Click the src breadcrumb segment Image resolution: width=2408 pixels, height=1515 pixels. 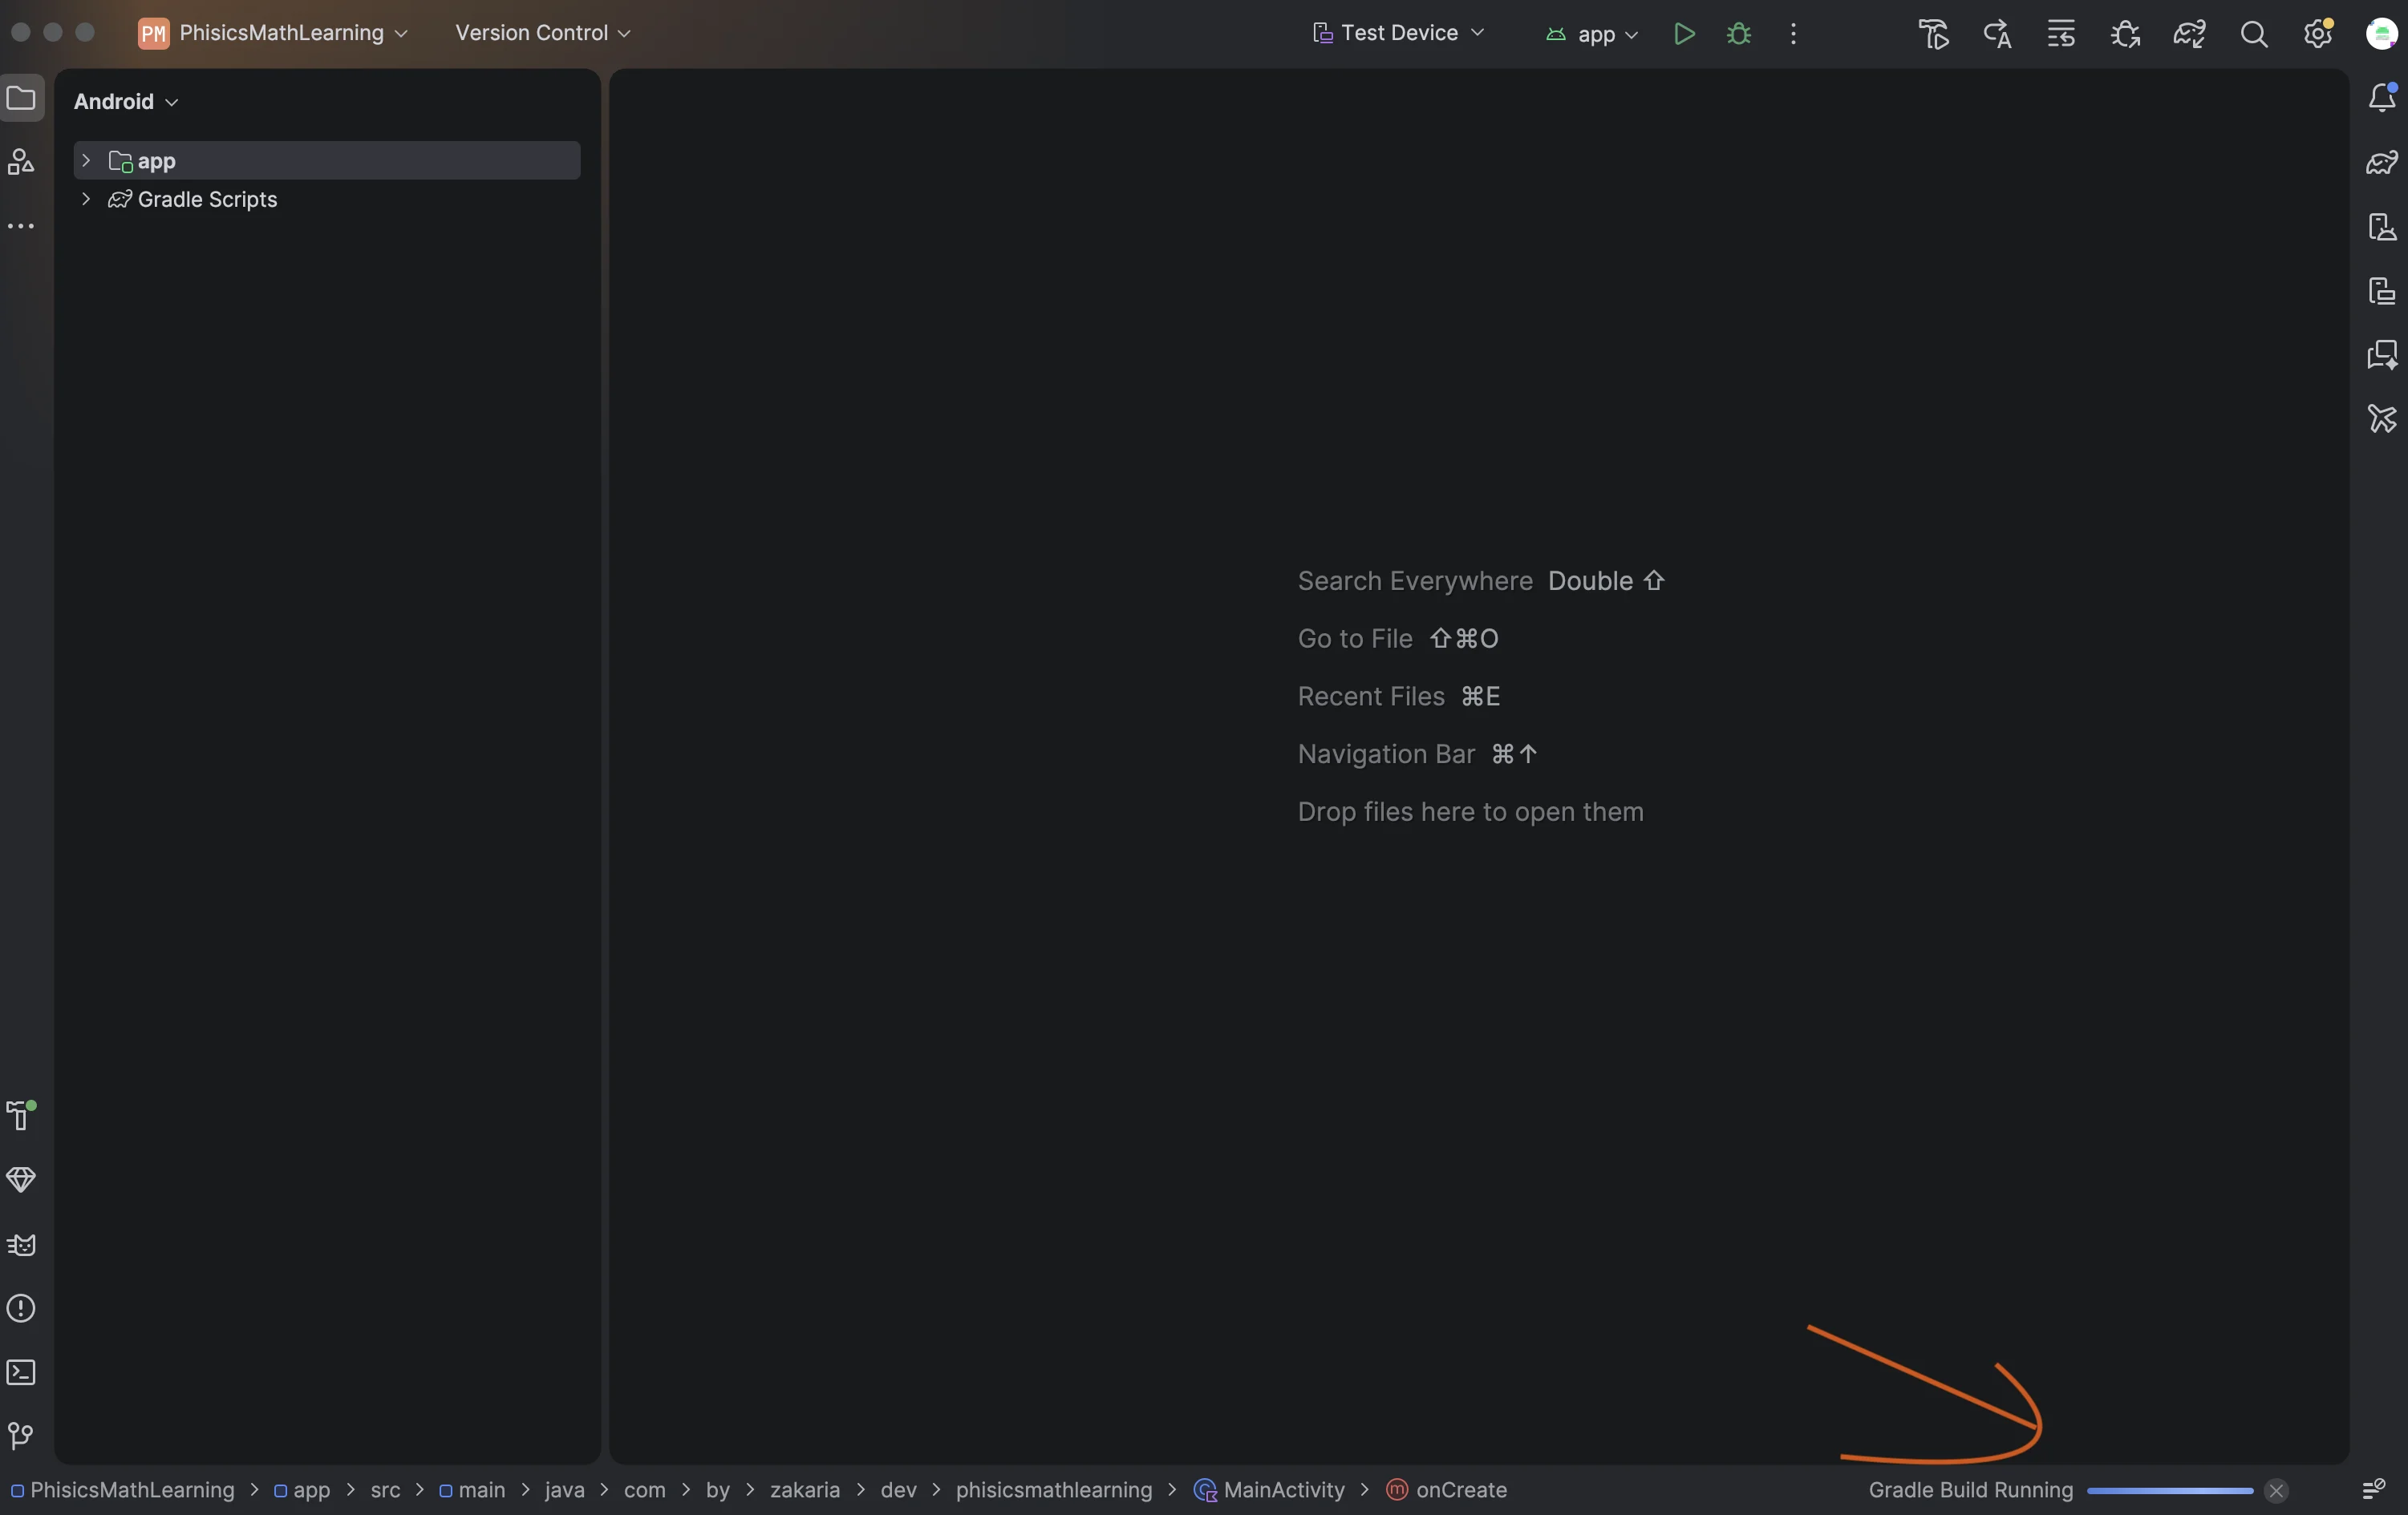click(385, 1490)
